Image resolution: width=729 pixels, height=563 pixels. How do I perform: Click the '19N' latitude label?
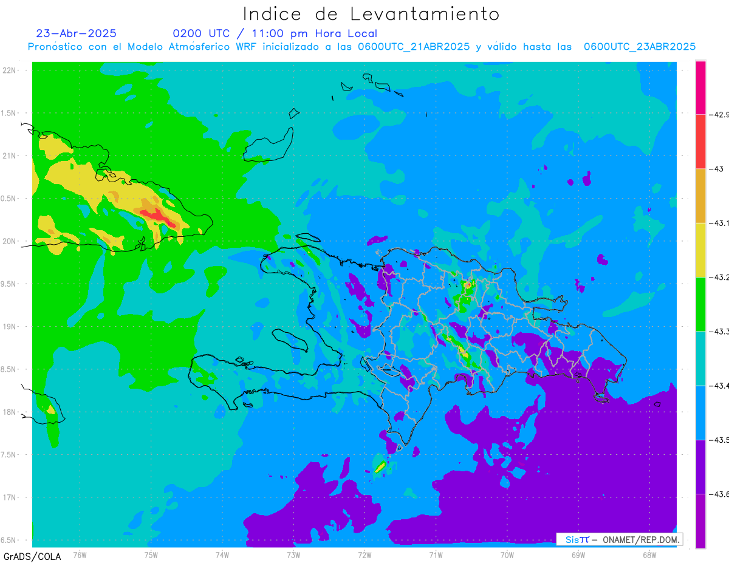coord(9,326)
